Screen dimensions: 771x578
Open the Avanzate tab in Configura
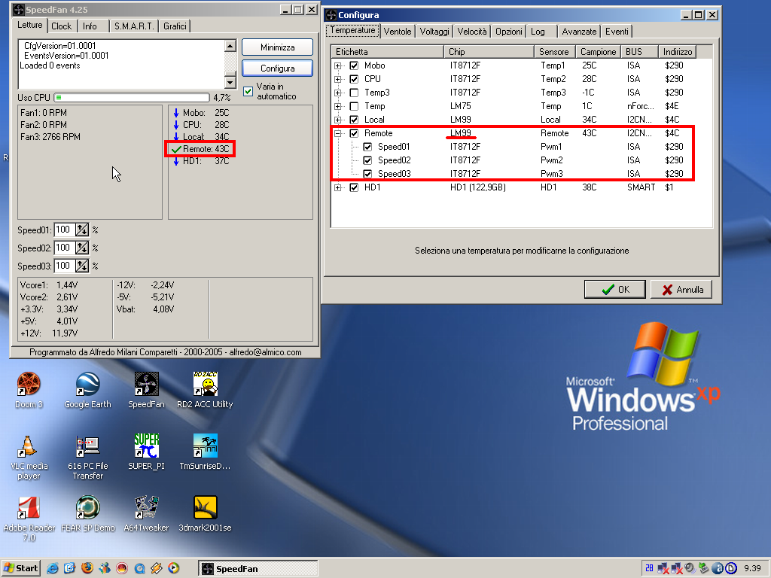[579, 32]
